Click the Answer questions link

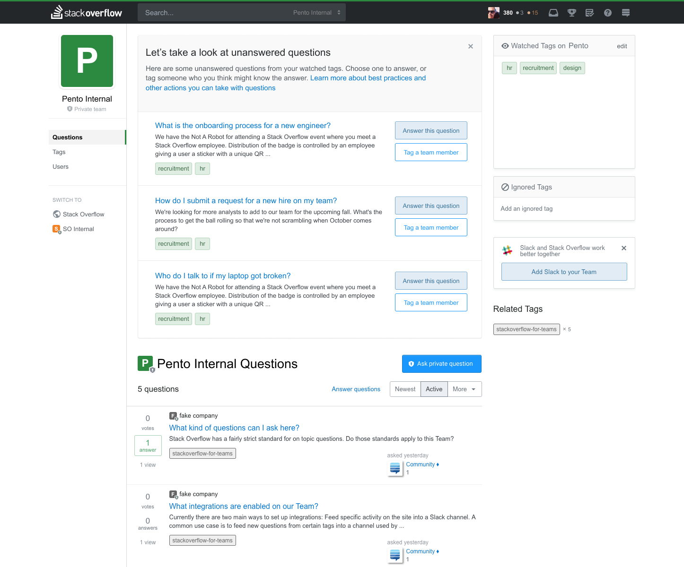pos(356,389)
